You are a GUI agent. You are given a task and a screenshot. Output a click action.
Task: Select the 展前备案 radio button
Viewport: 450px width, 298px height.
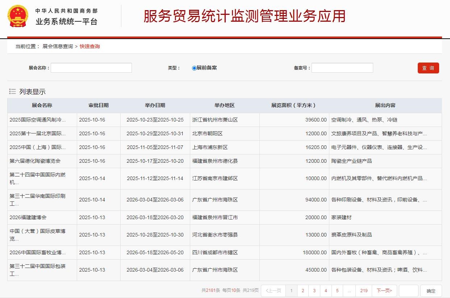[194, 68]
